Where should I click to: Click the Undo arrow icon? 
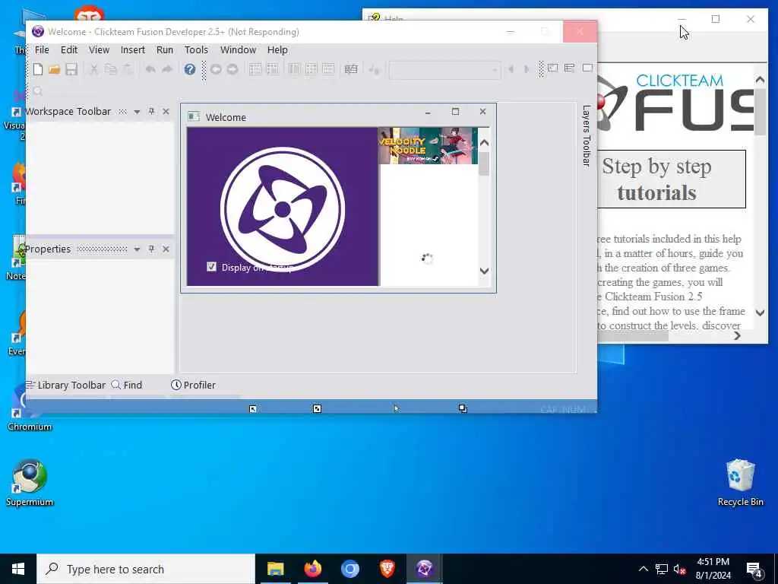(x=150, y=69)
